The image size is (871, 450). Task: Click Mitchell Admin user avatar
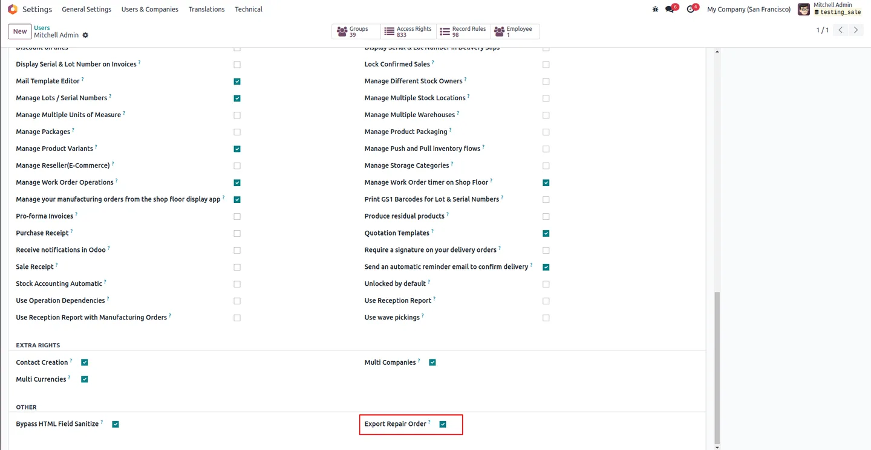click(804, 9)
